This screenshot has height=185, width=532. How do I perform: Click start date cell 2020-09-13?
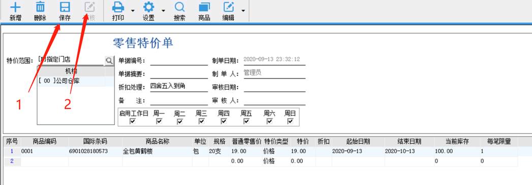[358, 152]
